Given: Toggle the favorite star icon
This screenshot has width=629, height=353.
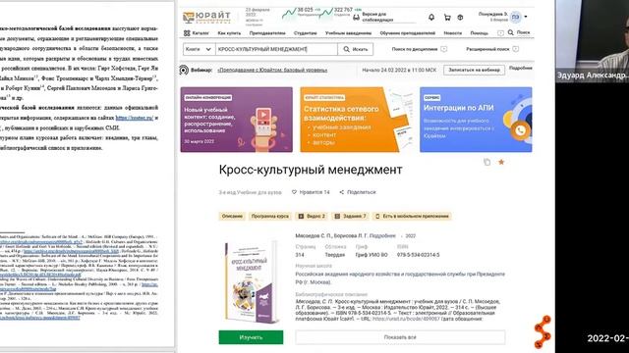Looking at the screenshot, I should (501, 162).
